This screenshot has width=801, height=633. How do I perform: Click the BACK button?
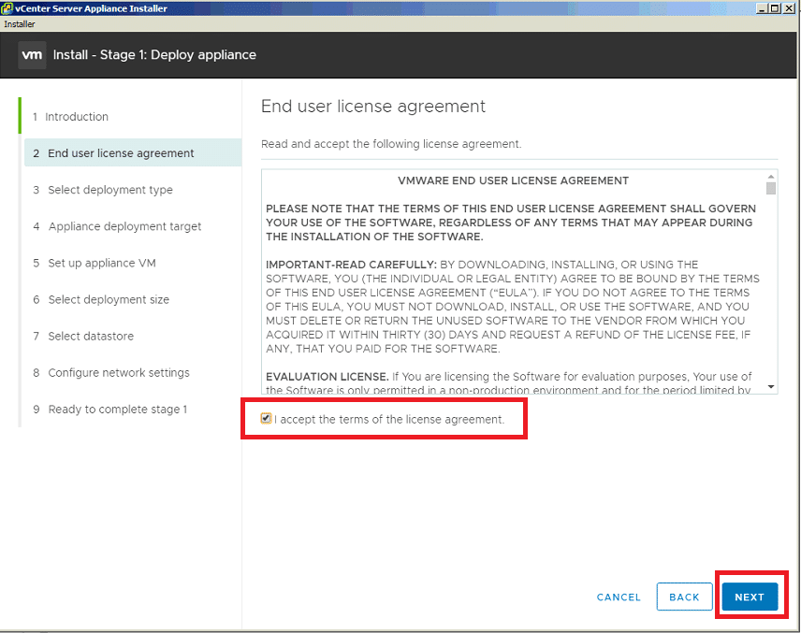(685, 597)
